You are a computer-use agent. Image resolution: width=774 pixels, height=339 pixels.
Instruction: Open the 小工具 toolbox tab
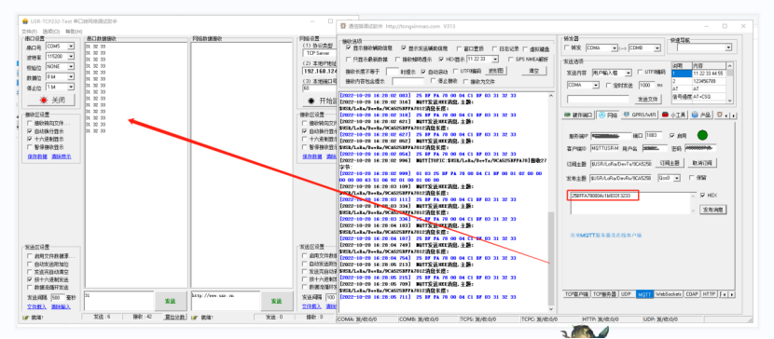pyautogui.click(x=674, y=115)
